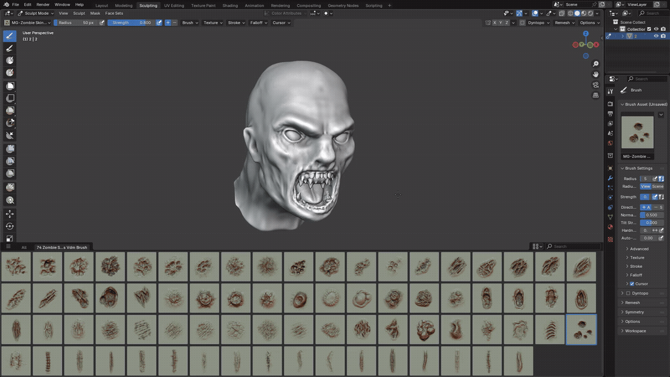Image resolution: width=670 pixels, height=377 pixels.
Task: Open the Remesh dropdown in header
Action: coord(565,22)
